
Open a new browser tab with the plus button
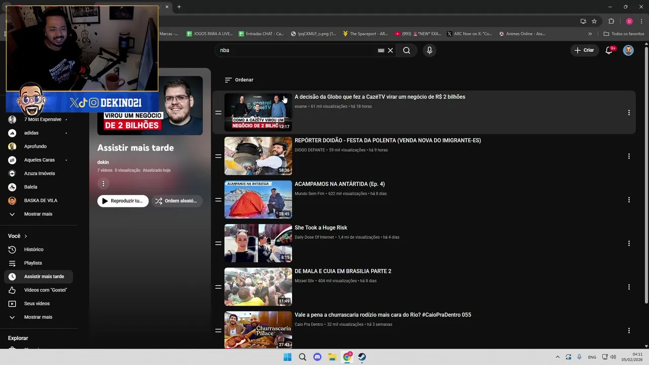(x=179, y=7)
